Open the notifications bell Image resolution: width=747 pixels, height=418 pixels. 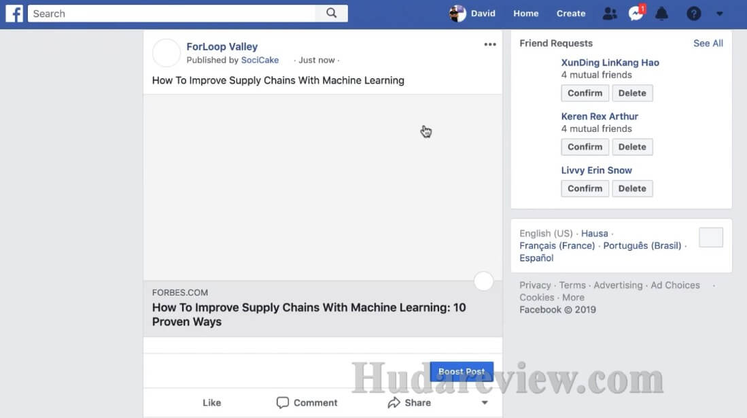point(662,14)
